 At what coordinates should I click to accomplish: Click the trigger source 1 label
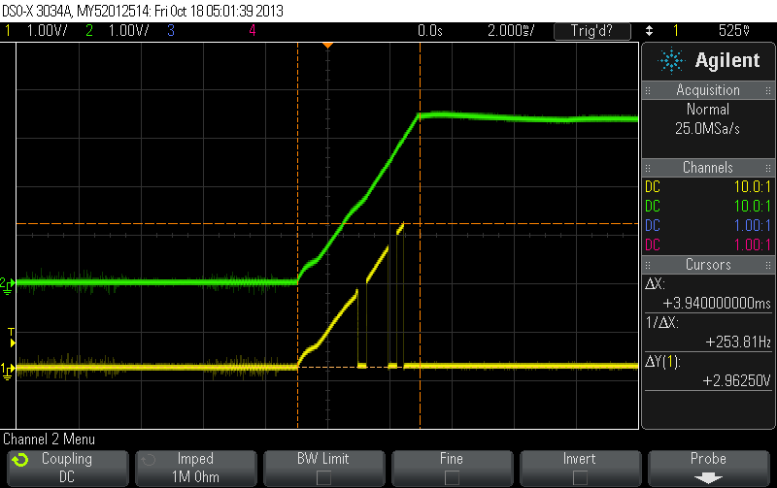[675, 31]
